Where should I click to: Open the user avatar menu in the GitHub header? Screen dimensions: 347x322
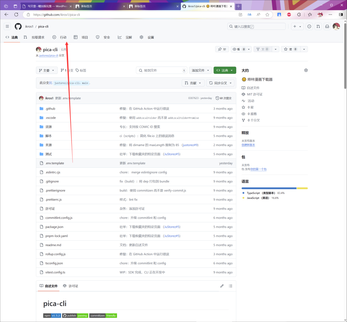(x=336, y=26)
